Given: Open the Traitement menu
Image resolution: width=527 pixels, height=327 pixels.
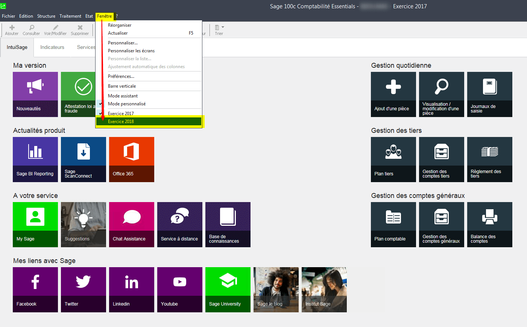Looking at the screenshot, I should pos(70,16).
